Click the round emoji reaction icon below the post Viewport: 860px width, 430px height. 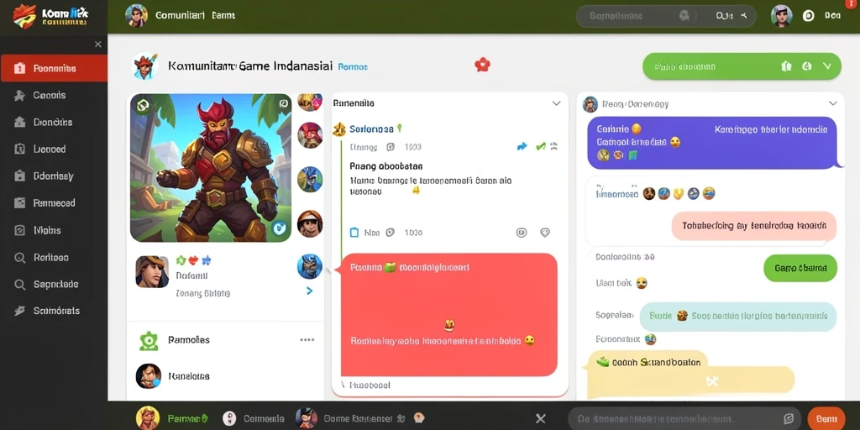coord(522,233)
